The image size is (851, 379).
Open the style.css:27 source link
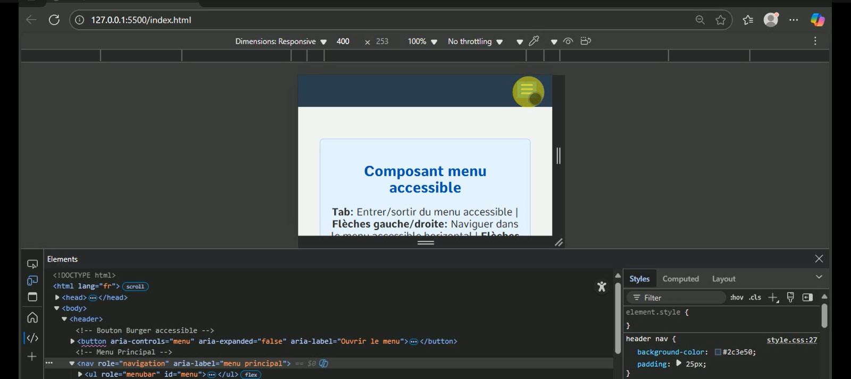pos(791,340)
